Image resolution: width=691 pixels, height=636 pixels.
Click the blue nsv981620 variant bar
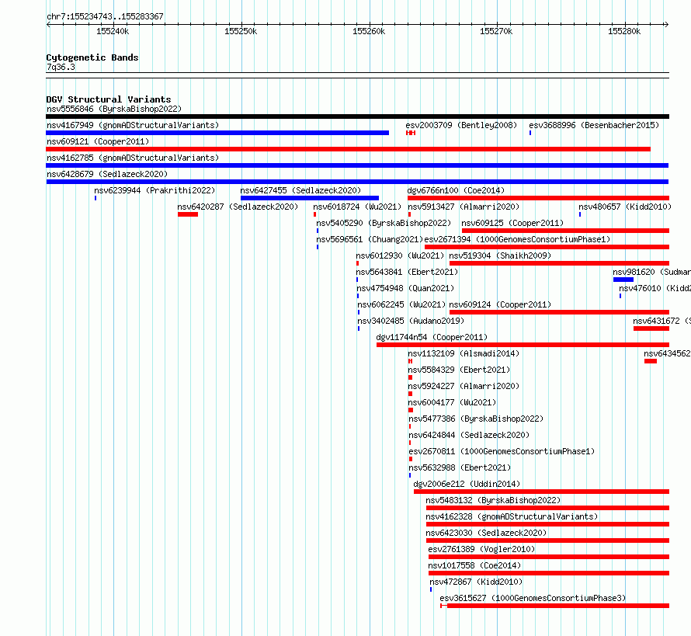tap(623, 280)
